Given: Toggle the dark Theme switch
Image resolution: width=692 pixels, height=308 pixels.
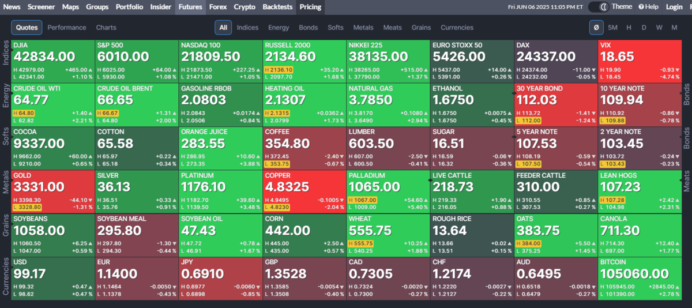Looking at the screenshot, I should pyautogui.click(x=599, y=7).
